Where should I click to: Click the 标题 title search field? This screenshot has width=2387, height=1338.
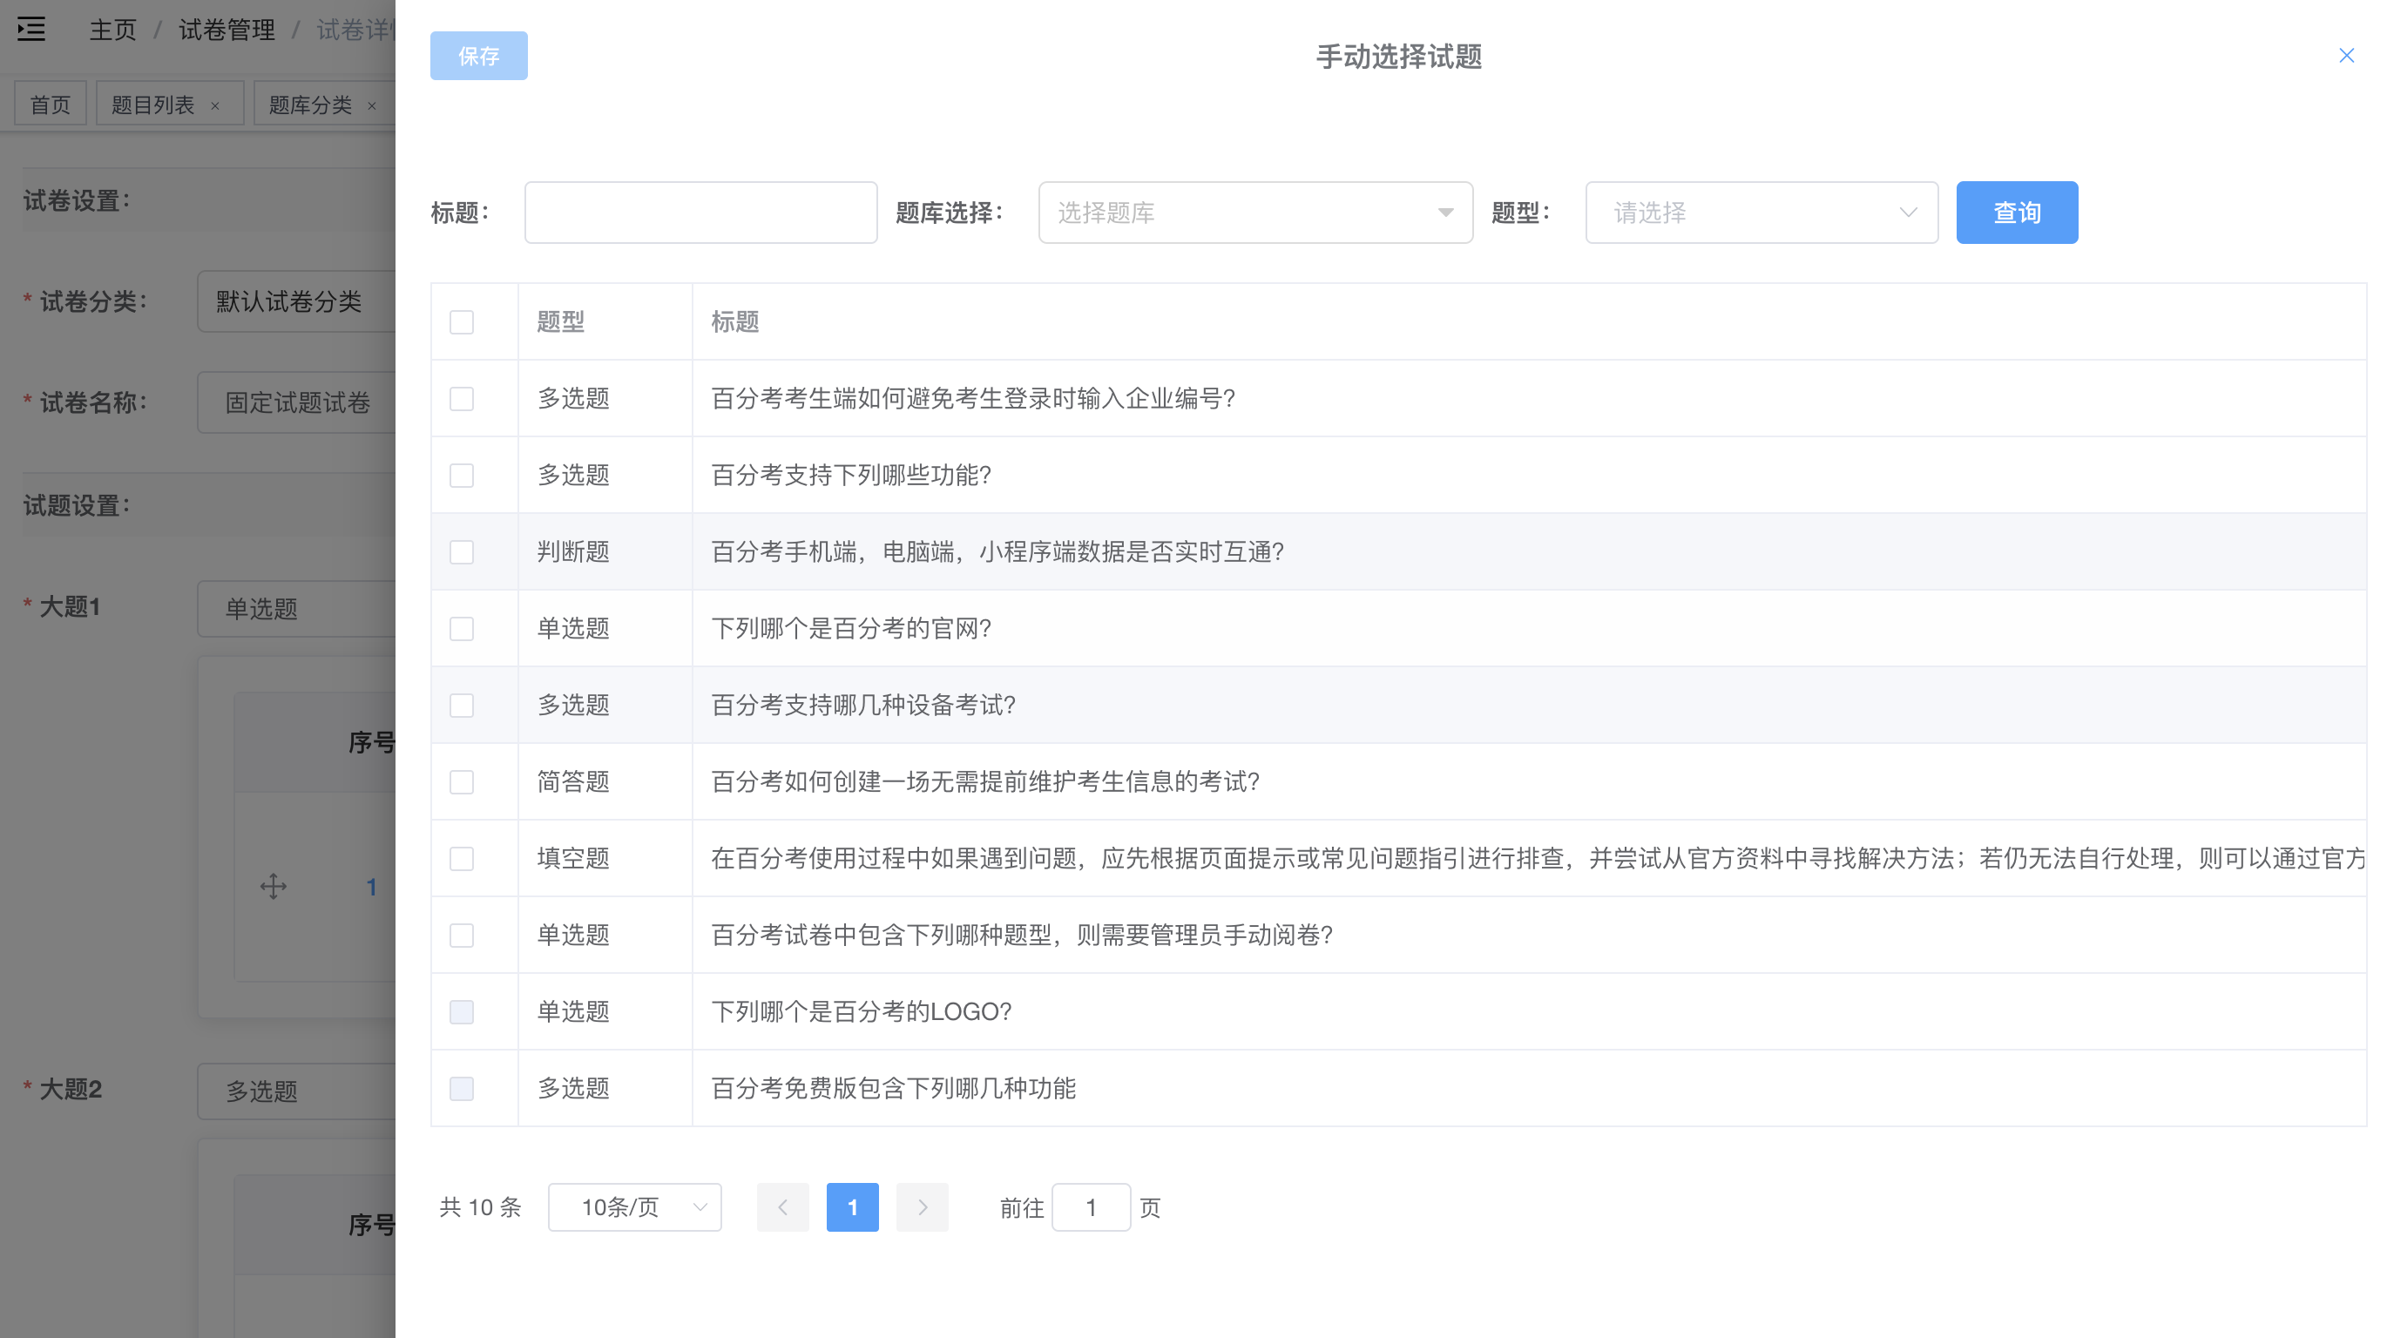click(700, 213)
